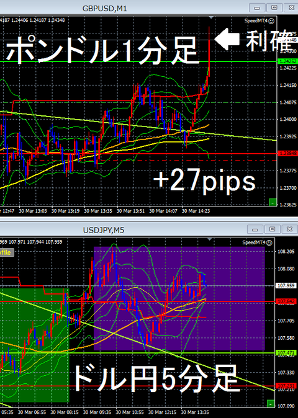The image size is (298, 418).
Task: Close the GBPUSD,M1 chart window
Action: tap(291, 7)
